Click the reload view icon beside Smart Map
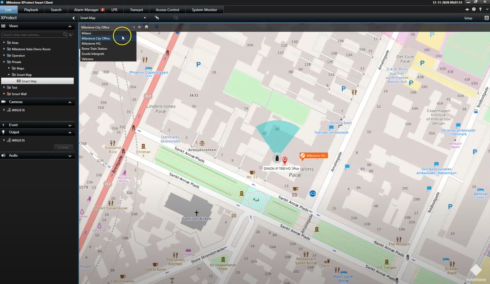490x284 pixels. click(x=157, y=18)
